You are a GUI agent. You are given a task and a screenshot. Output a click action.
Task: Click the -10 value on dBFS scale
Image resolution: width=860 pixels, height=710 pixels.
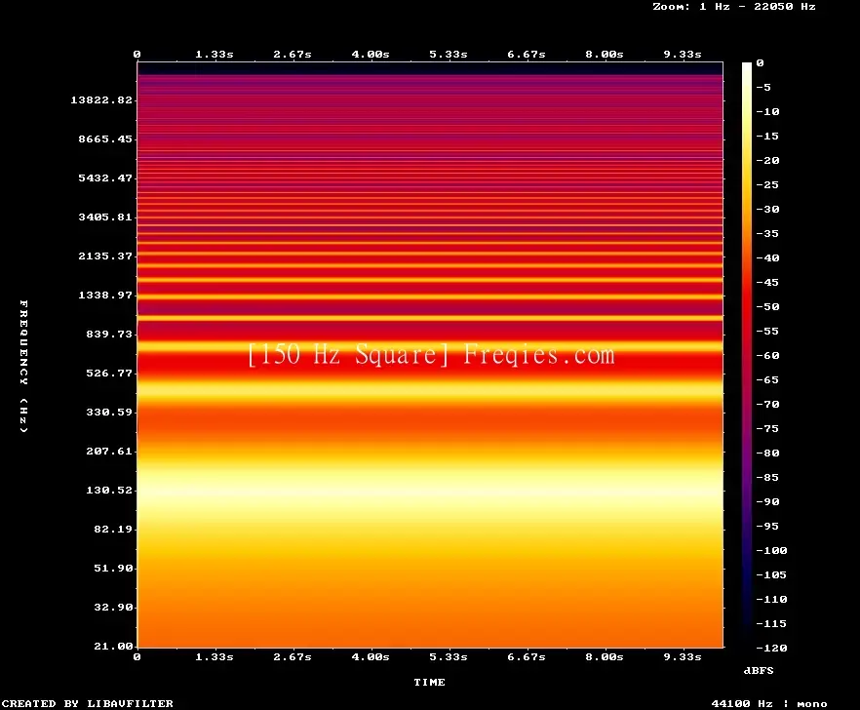[767, 111]
